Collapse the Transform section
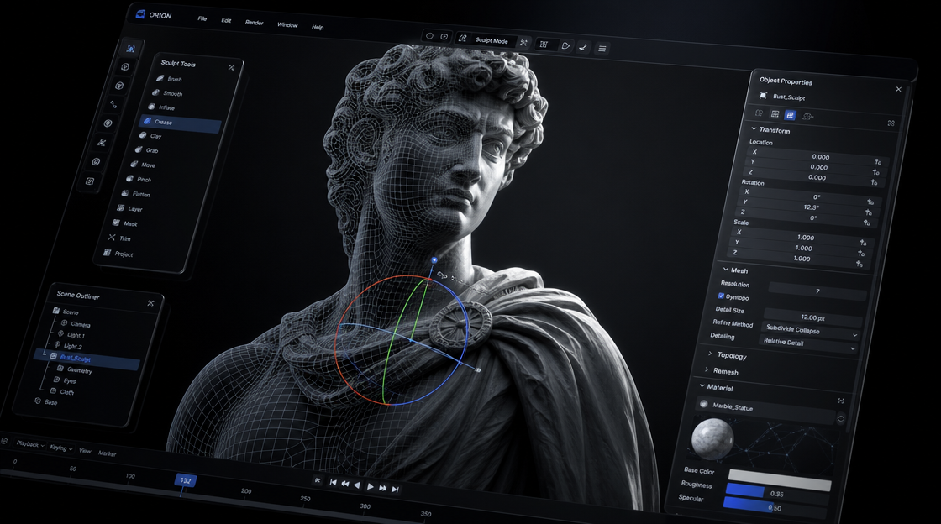The width and height of the screenshot is (941, 524). click(754, 128)
